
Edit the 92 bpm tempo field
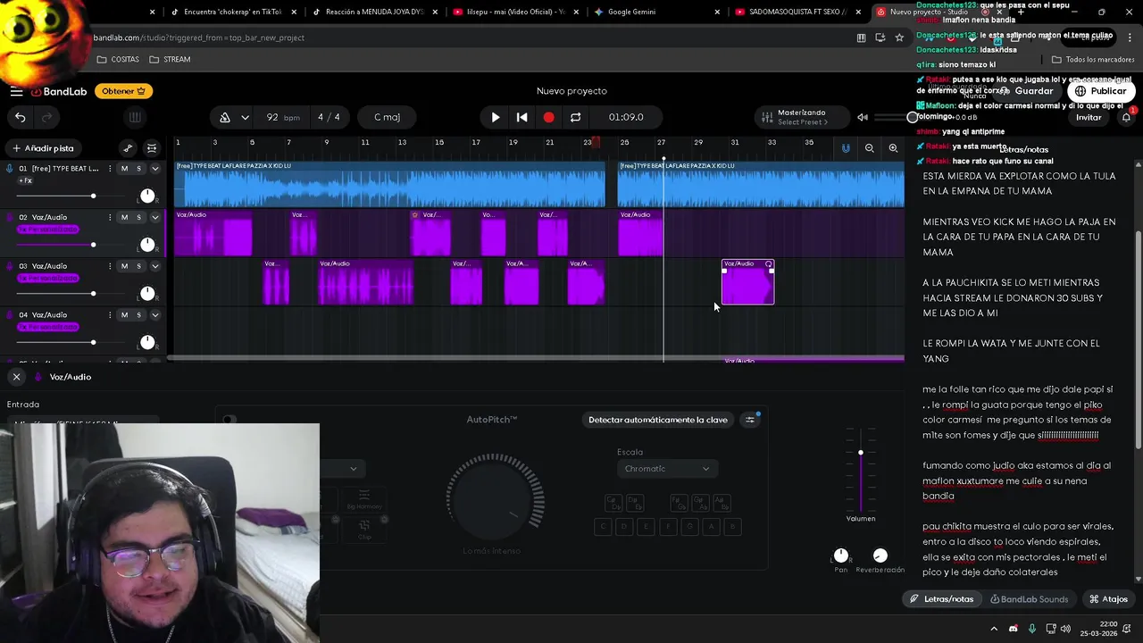[282, 117]
